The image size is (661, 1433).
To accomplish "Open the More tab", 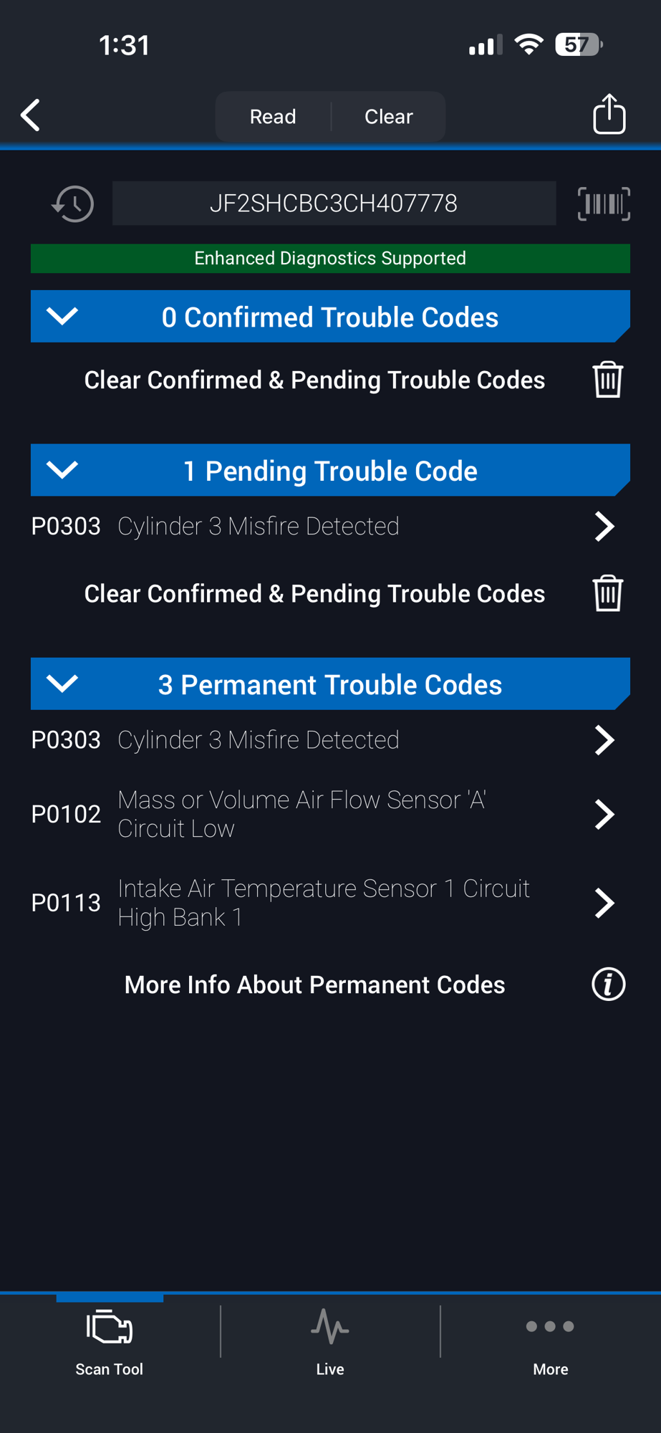I will [x=550, y=1341].
